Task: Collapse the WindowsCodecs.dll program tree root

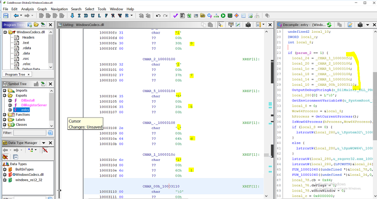Action: pyautogui.click(x=5, y=32)
